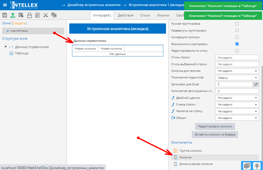
Task: Click the table grid icon of Таблица
Action: point(11,53)
